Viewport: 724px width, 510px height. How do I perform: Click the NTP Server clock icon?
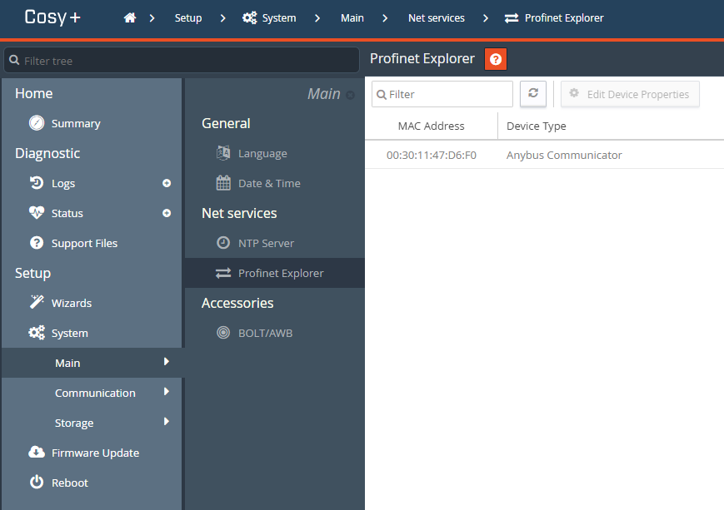[223, 243]
